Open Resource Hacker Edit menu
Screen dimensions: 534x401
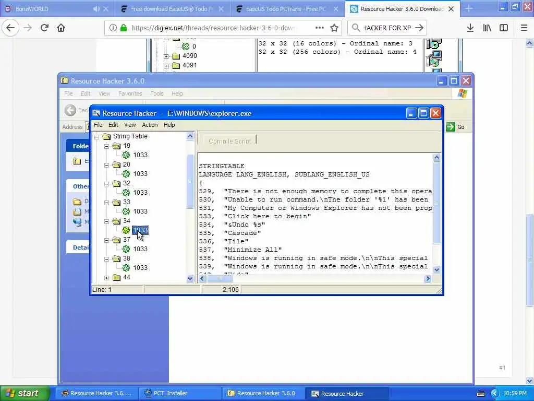(113, 125)
